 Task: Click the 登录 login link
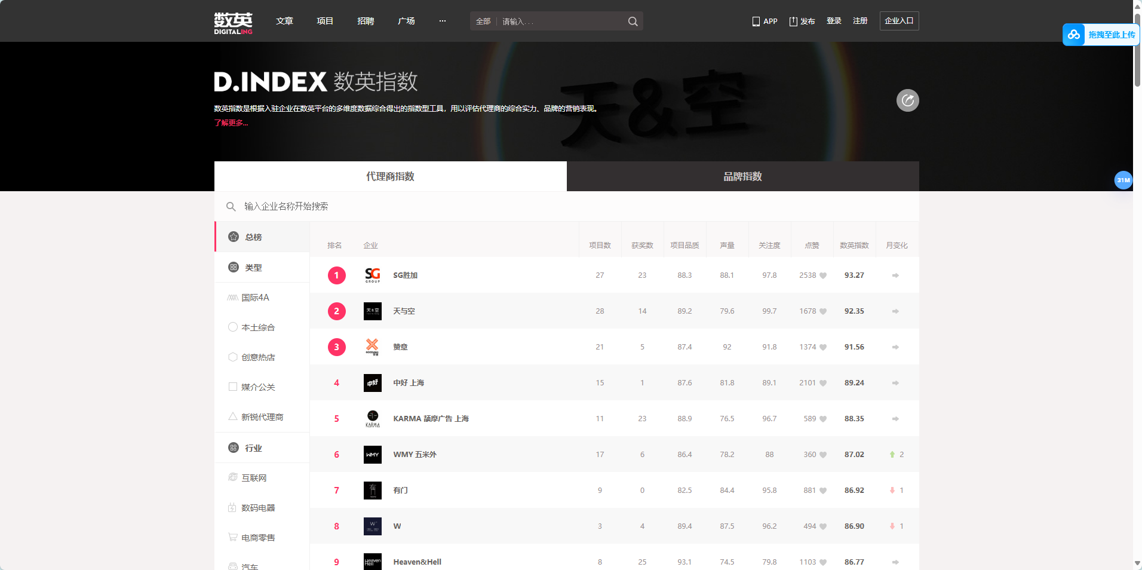[x=834, y=21]
